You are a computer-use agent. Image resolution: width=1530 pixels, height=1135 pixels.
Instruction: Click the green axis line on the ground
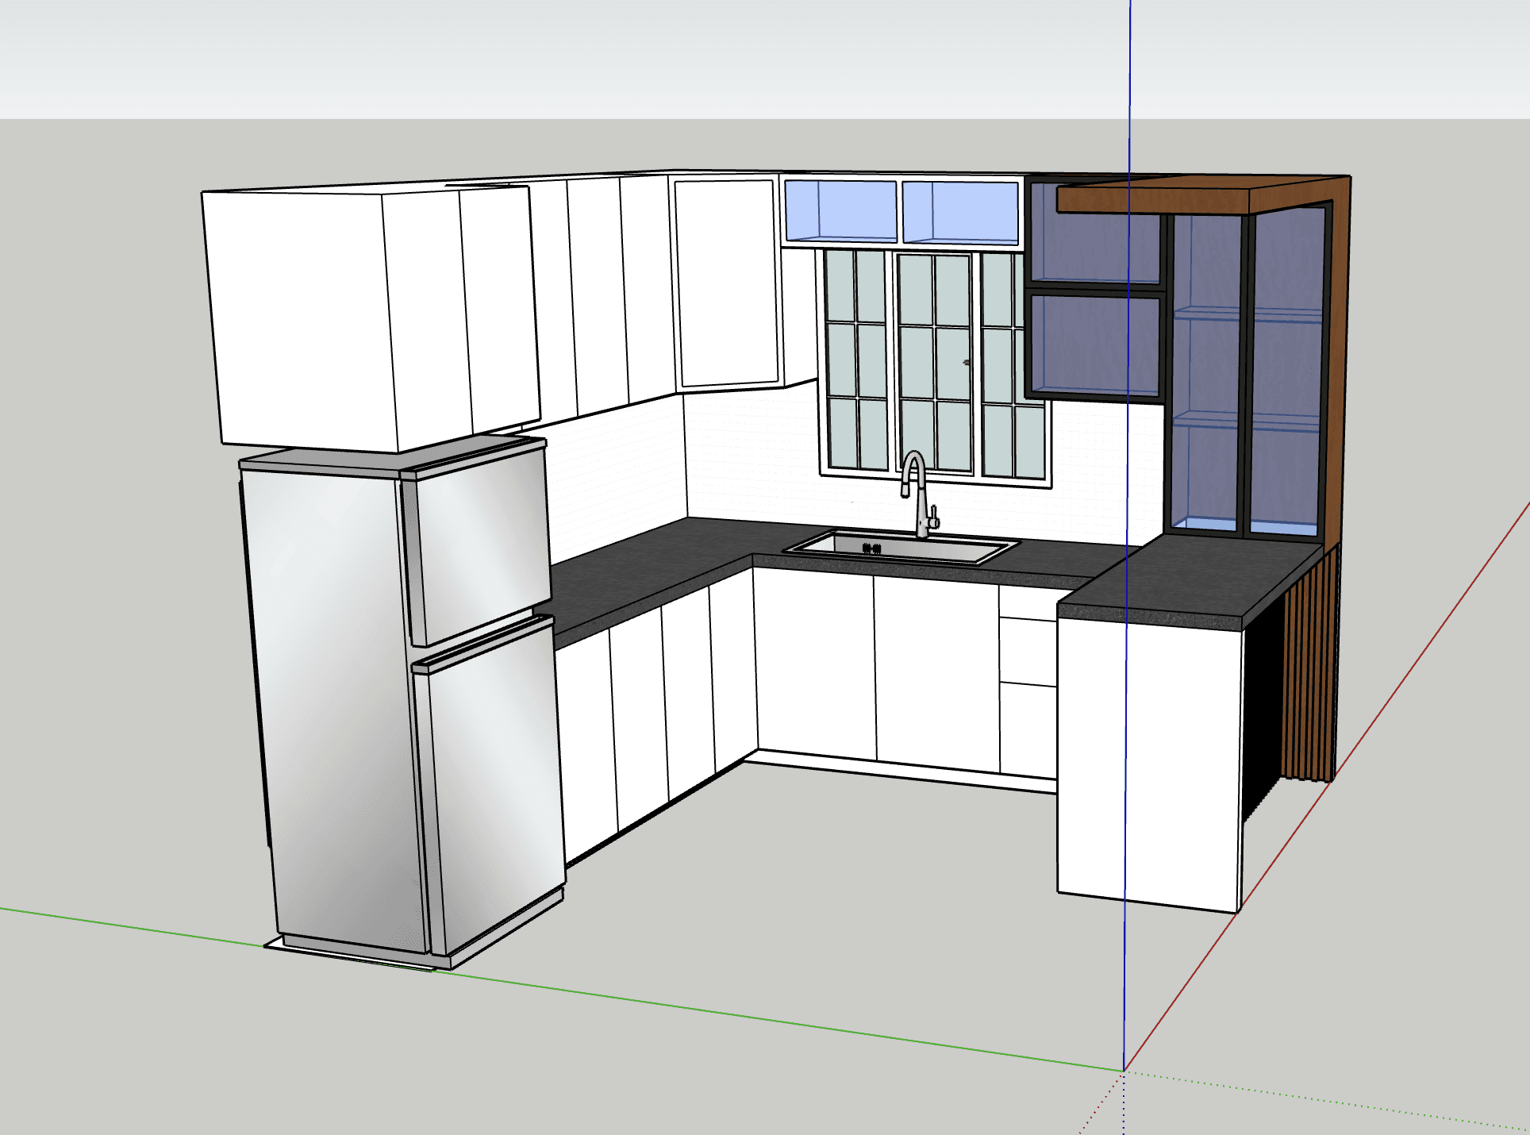tap(714, 1013)
